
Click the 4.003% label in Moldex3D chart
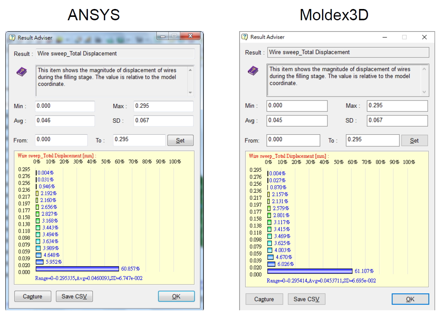[x=283, y=250]
